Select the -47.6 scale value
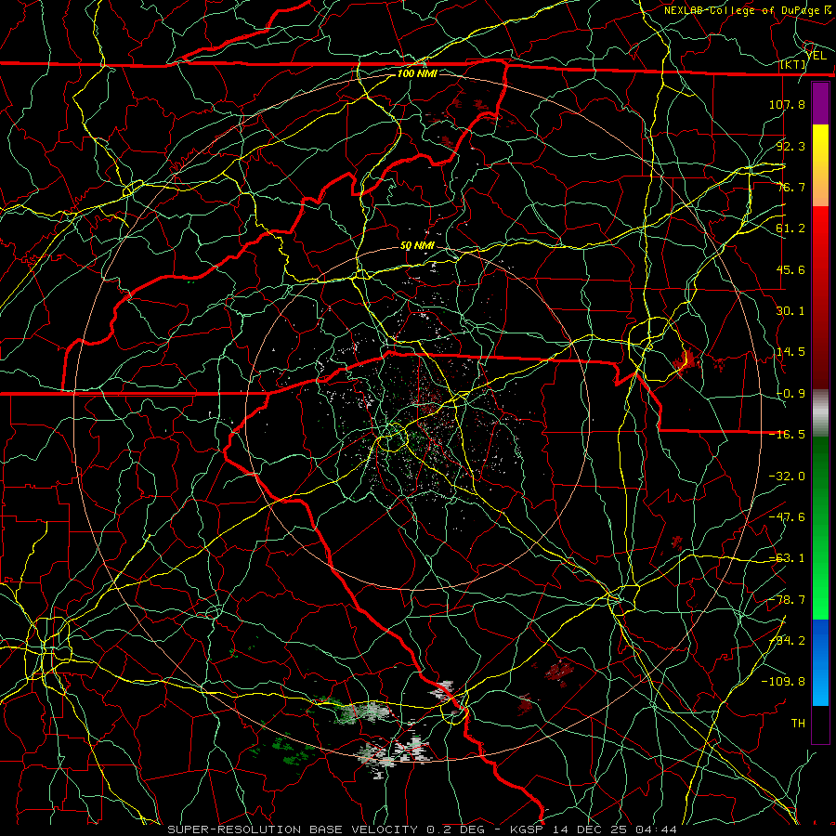Image resolution: width=836 pixels, height=836 pixels. 787,517
